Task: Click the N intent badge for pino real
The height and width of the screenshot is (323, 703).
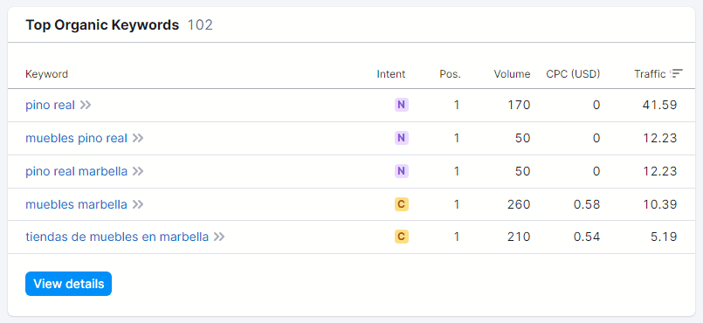Action: coord(401,105)
